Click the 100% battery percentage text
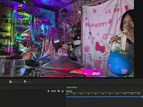Image resolution: width=143 pixels, height=107 pixels. click(53, 91)
